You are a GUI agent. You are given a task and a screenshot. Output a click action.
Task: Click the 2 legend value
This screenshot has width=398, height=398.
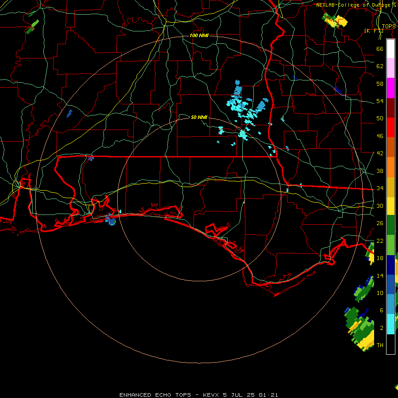(x=382, y=328)
